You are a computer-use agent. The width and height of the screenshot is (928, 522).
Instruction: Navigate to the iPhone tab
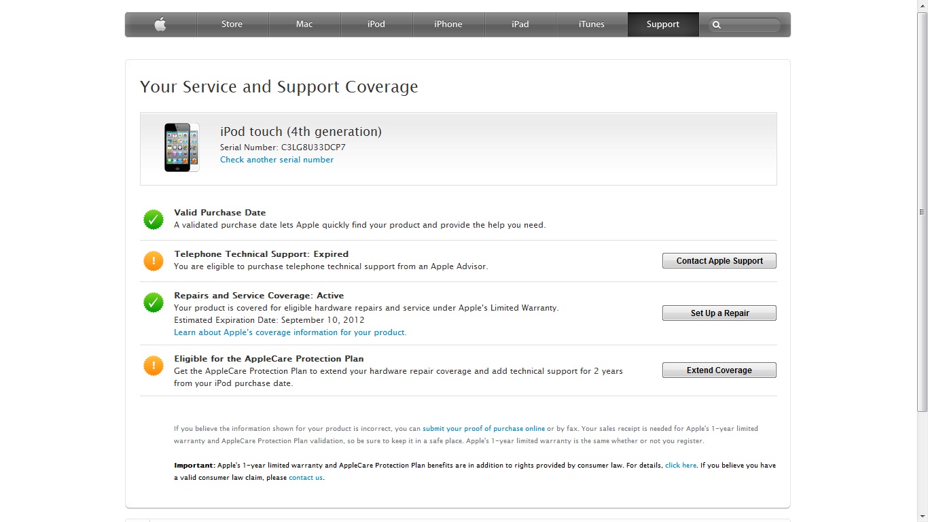pyautogui.click(x=448, y=24)
